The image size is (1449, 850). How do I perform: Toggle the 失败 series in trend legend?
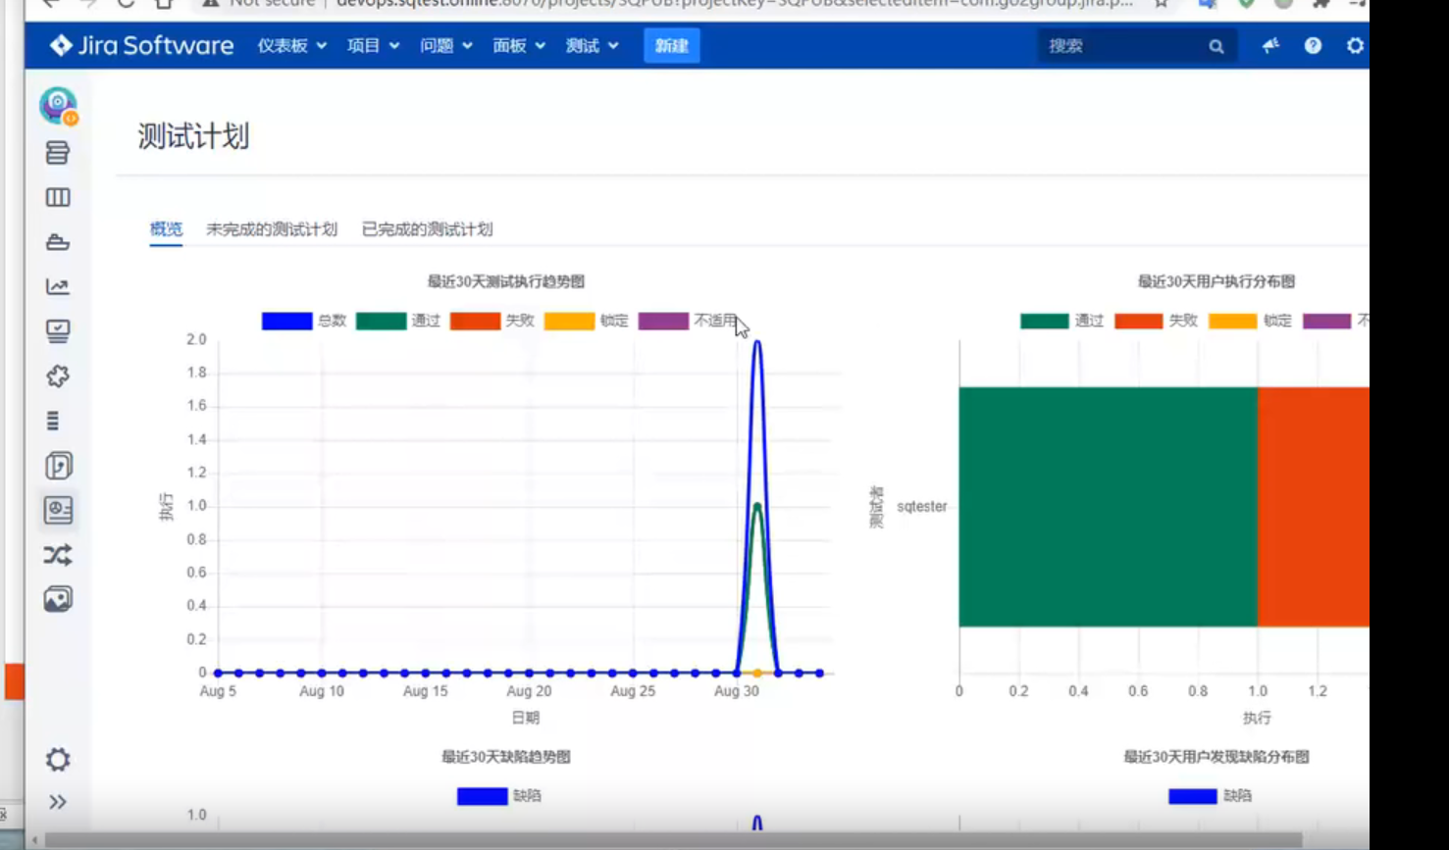pyautogui.click(x=492, y=321)
